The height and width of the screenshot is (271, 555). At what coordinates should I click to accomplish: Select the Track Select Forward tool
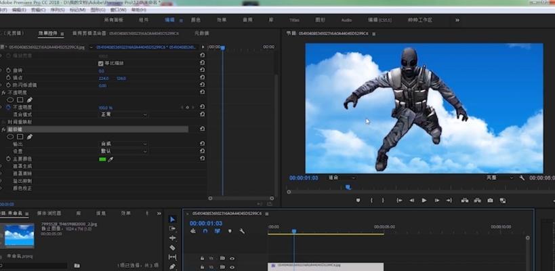click(x=172, y=229)
